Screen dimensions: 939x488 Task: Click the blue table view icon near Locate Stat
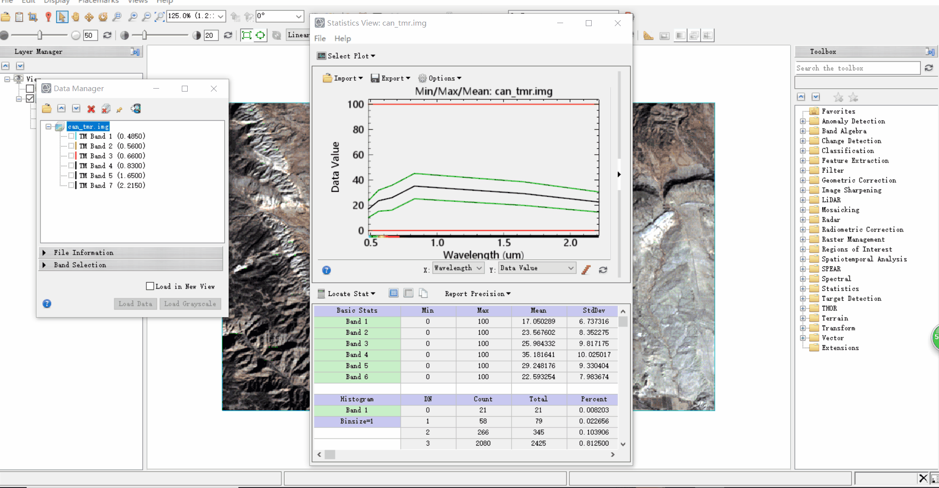pos(394,293)
